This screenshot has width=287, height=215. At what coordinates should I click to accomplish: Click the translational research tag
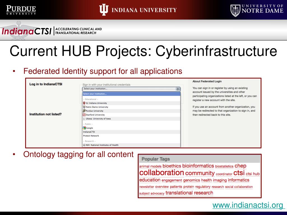coord(189,193)
